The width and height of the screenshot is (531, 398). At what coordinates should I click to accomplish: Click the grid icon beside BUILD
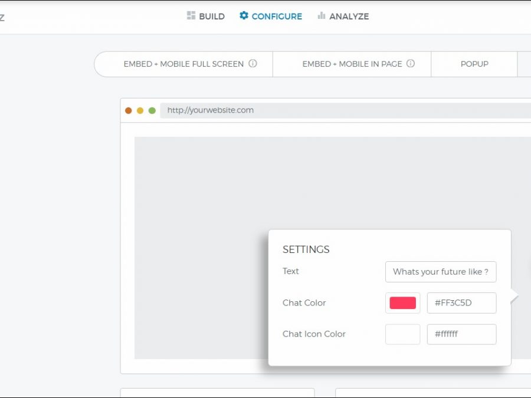(191, 16)
